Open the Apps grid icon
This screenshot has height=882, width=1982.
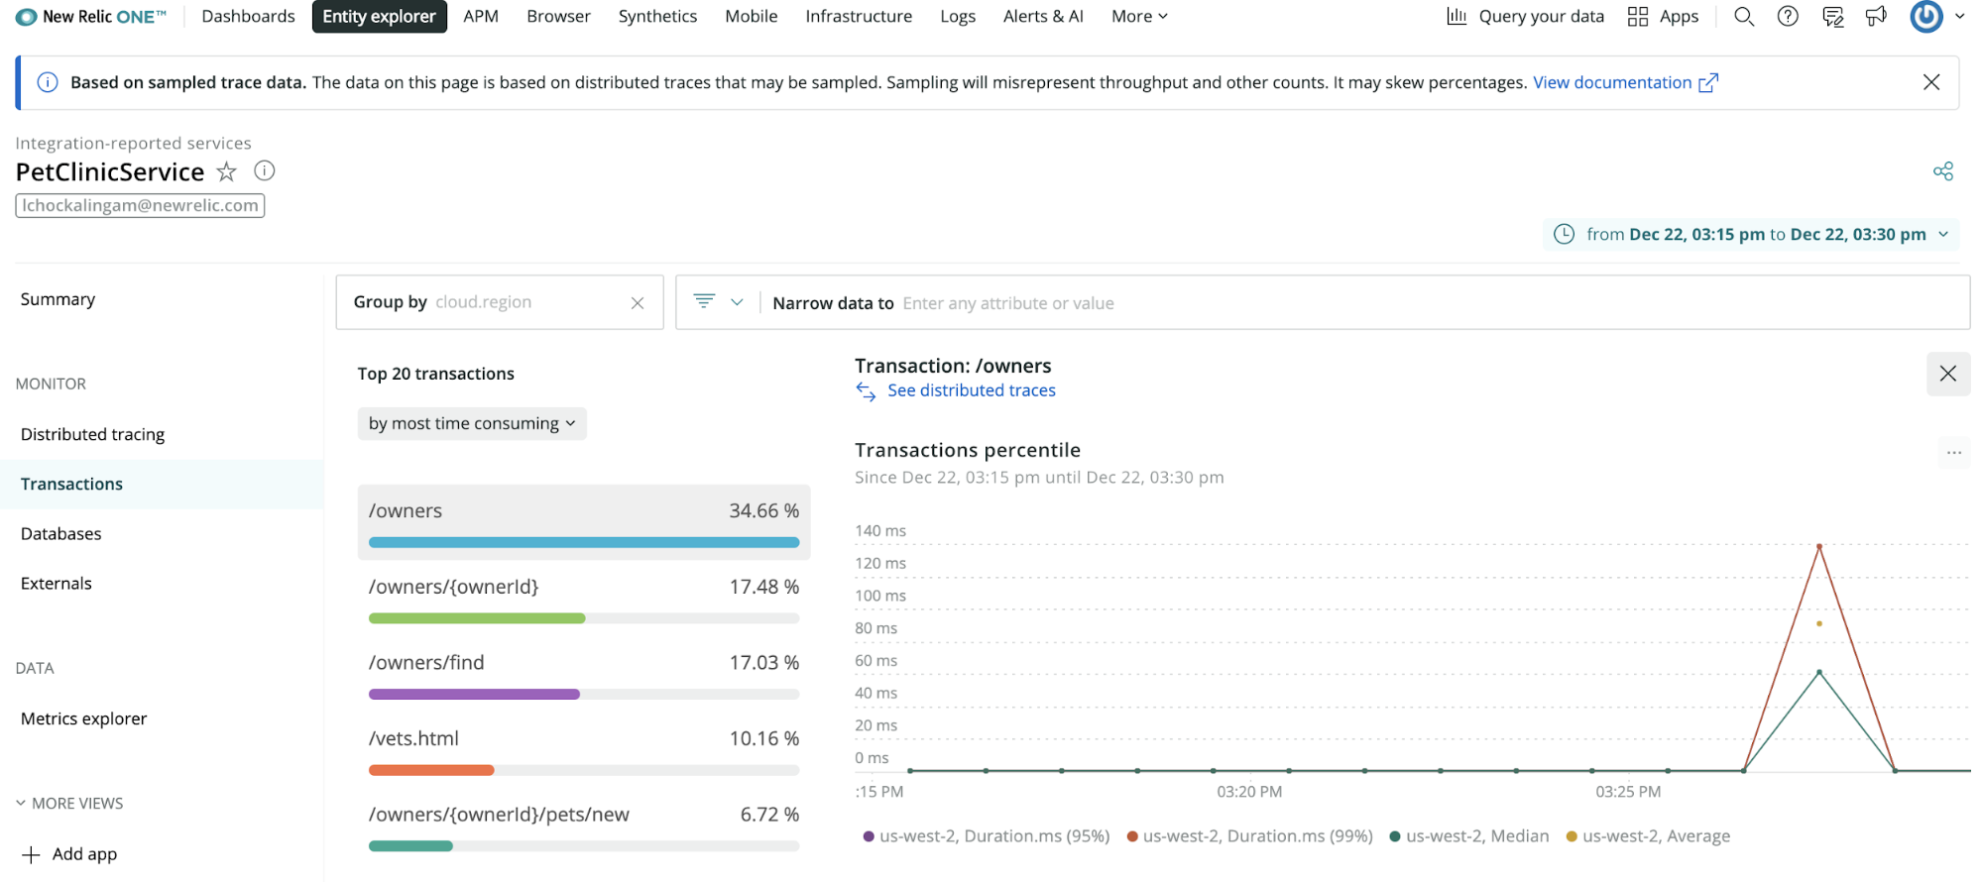[1637, 16]
